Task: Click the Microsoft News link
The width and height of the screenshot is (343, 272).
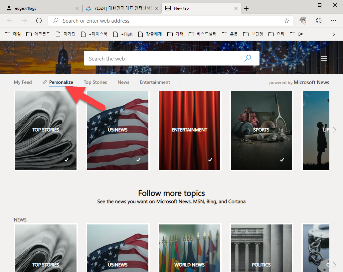Action: [311, 82]
